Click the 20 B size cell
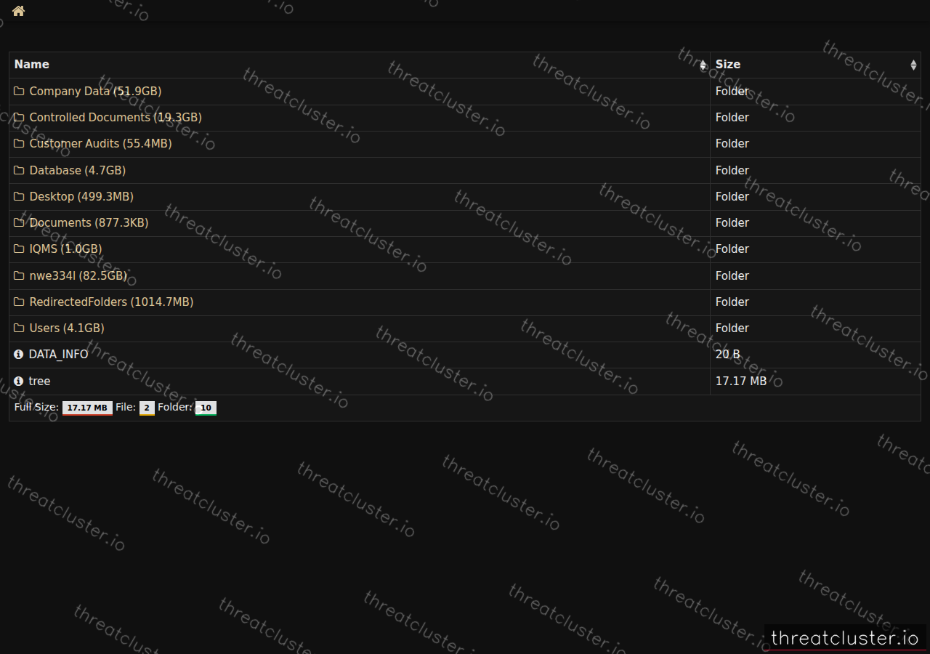Viewport: 930px width, 654px height. [x=815, y=355]
